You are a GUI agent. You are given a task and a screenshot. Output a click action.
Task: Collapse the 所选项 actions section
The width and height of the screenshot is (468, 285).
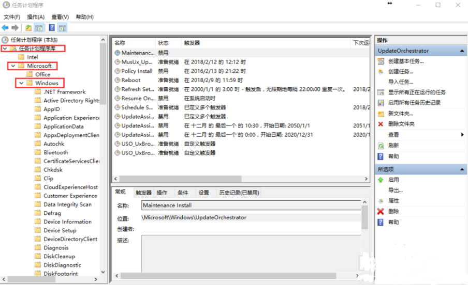pos(462,169)
